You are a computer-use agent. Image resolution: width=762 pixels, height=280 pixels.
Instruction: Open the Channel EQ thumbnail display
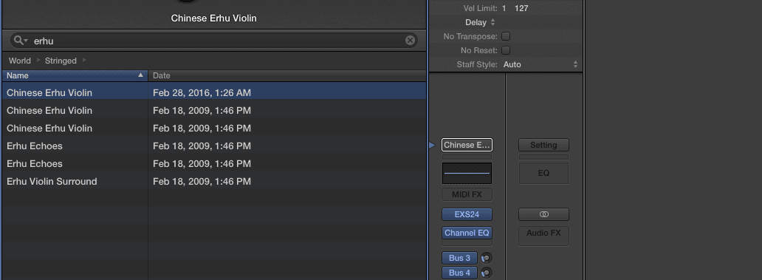click(467, 173)
